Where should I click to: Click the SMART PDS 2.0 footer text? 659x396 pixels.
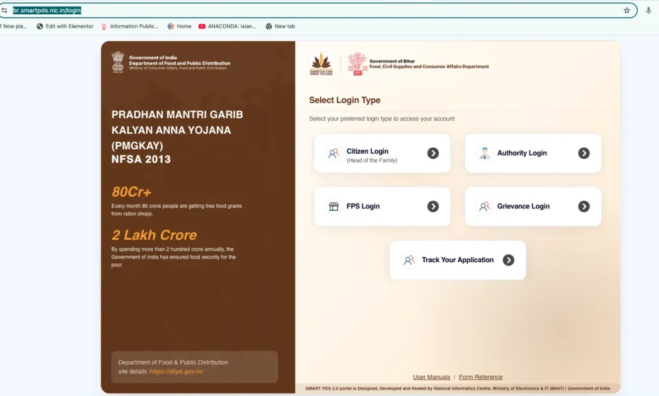click(458, 388)
